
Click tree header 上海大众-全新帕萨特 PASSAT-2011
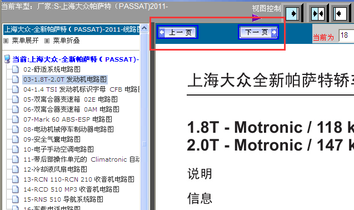click(x=72, y=29)
